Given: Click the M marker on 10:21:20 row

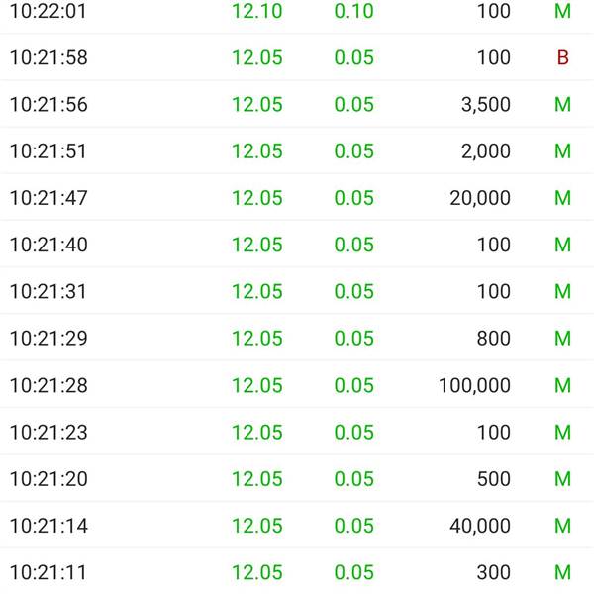Looking at the screenshot, I should point(563,479).
